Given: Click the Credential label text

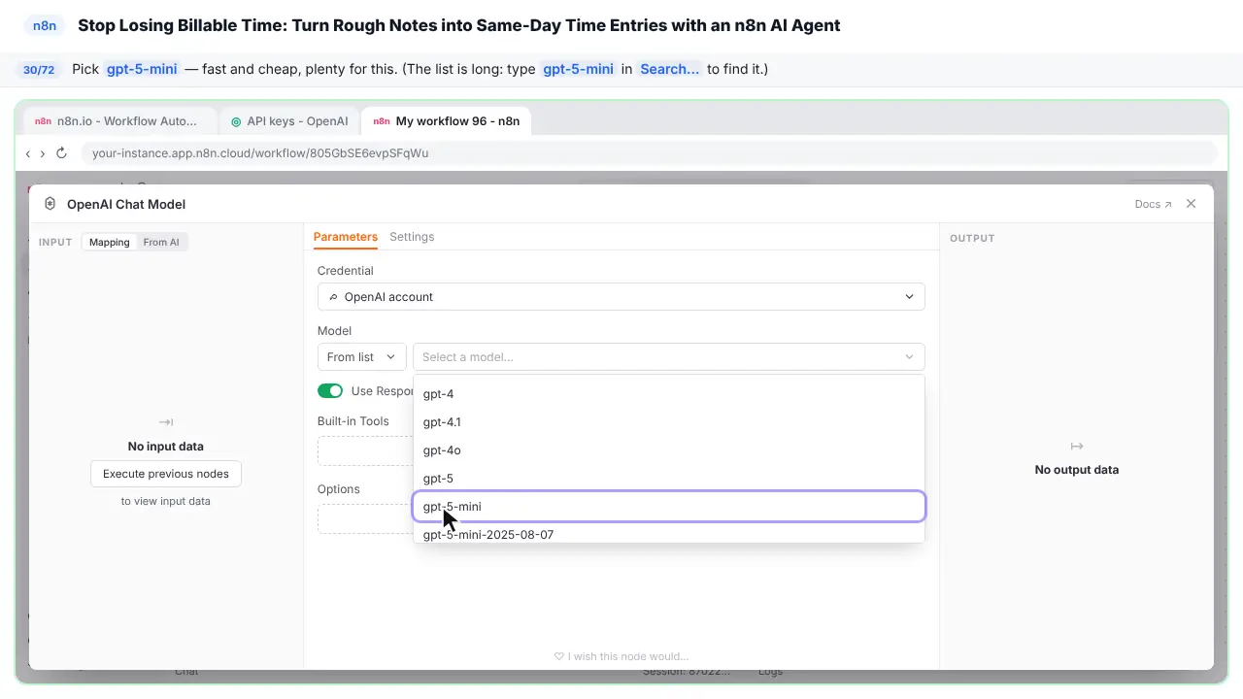Looking at the screenshot, I should (346, 271).
